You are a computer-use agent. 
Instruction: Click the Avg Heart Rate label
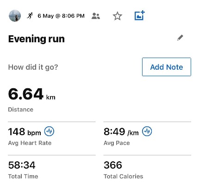30,143
